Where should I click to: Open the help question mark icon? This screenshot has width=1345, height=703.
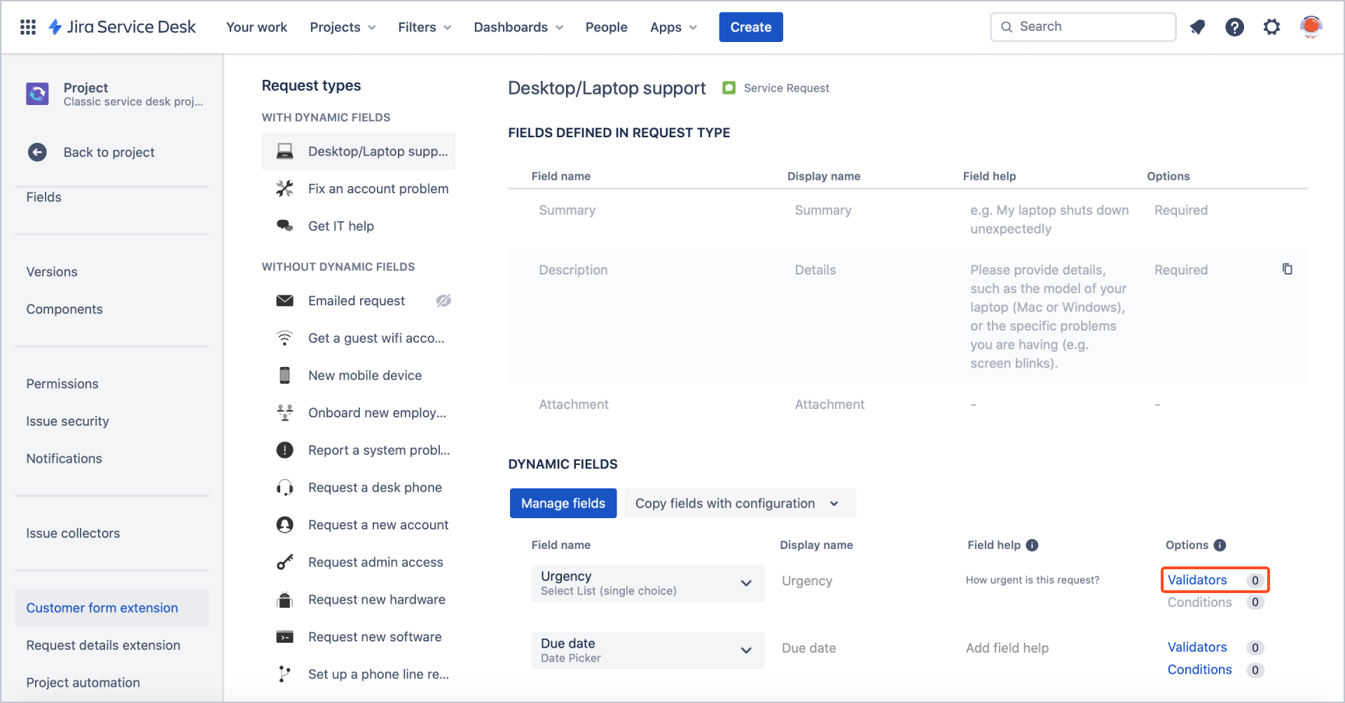pos(1234,27)
